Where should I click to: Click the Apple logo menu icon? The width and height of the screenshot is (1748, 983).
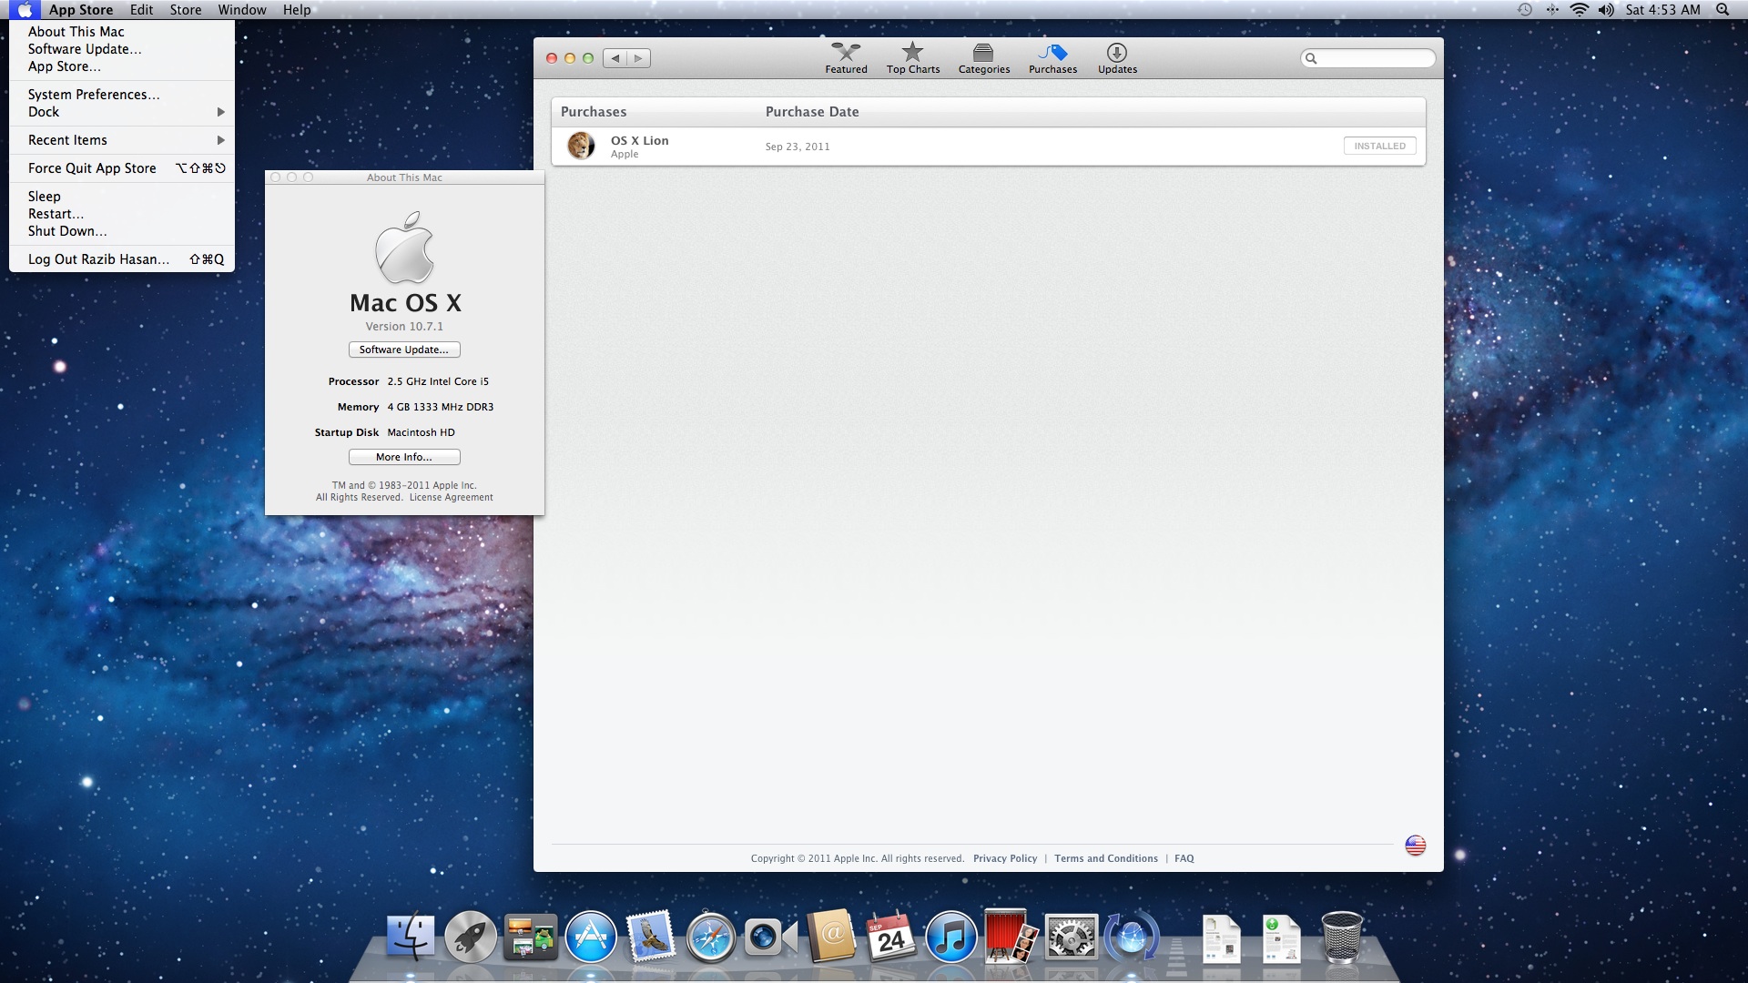pyautogui.click(x=25, y=10)
